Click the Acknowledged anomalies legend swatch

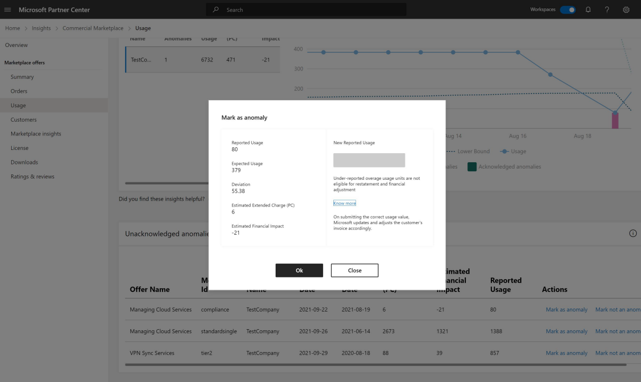point(472,166)
